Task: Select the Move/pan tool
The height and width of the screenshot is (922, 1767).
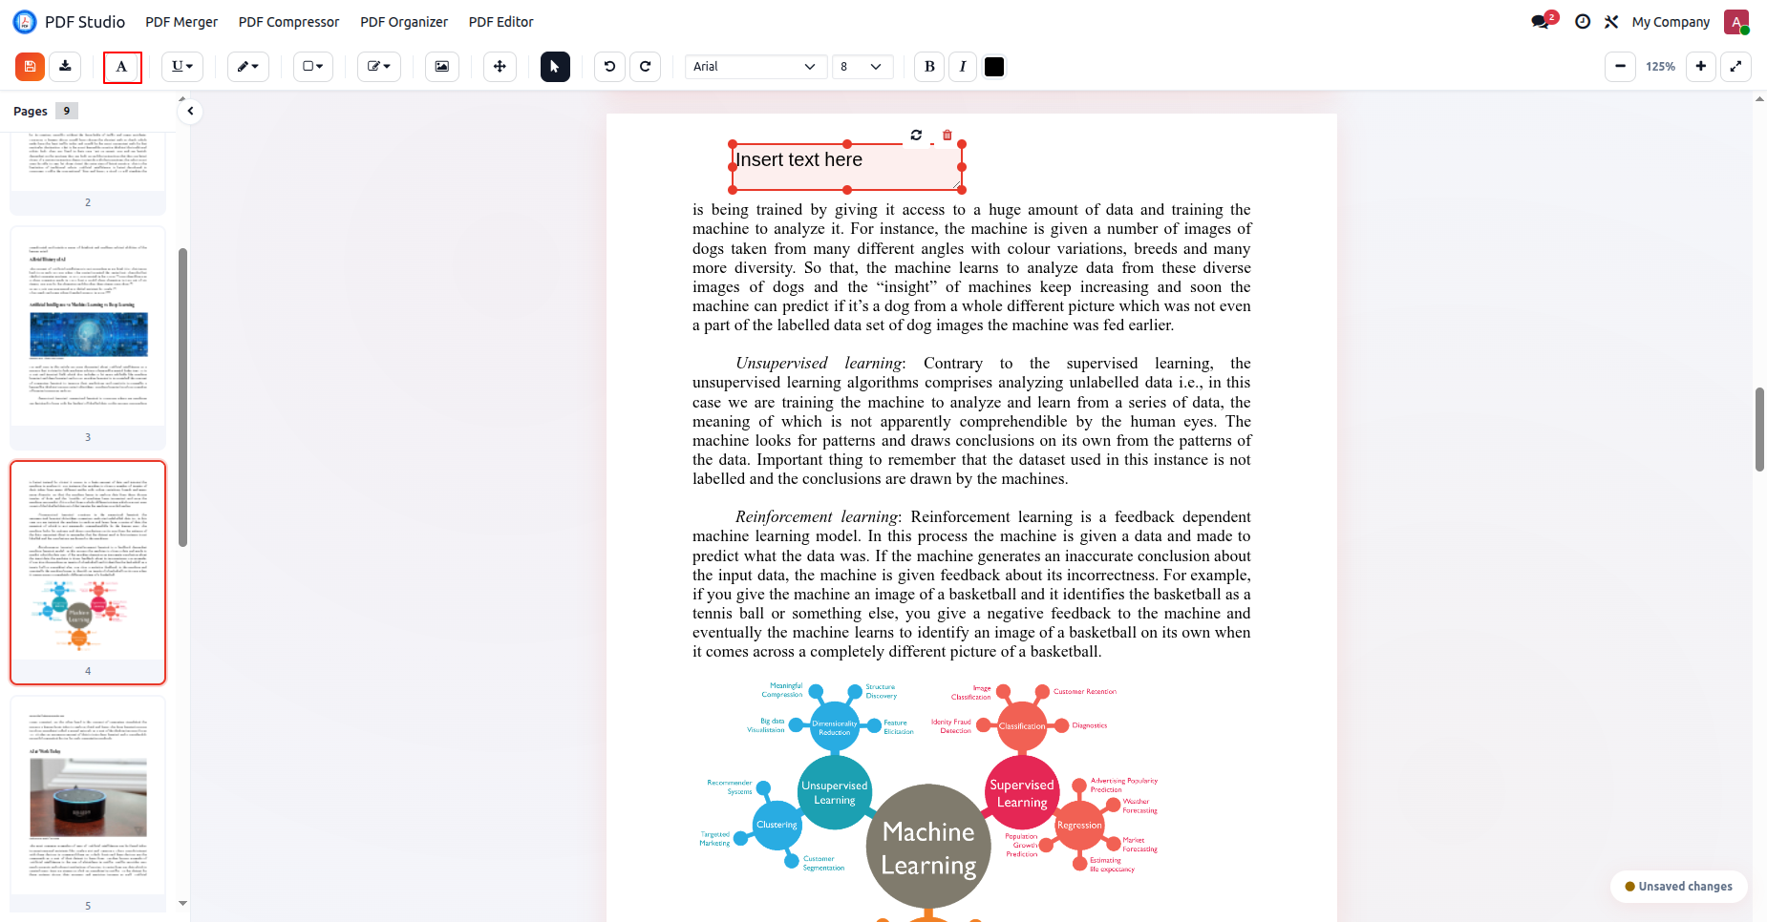Action: [500, 67]
